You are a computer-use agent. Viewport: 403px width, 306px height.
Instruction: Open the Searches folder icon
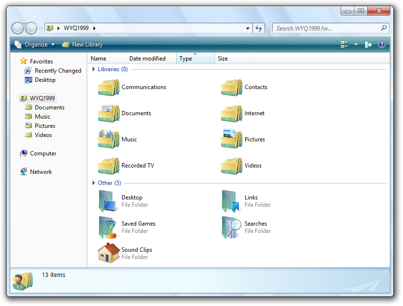(x=232, y=227)
